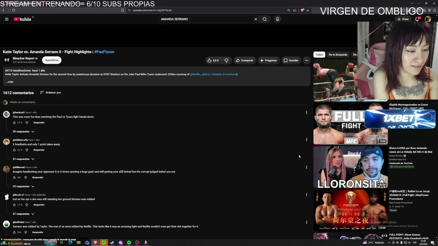Image resolution: width=438 pixels, height=246 pixels.
Task: Open options for the @Ba.alv-o7 comment
Action: (x=307, y=195)
